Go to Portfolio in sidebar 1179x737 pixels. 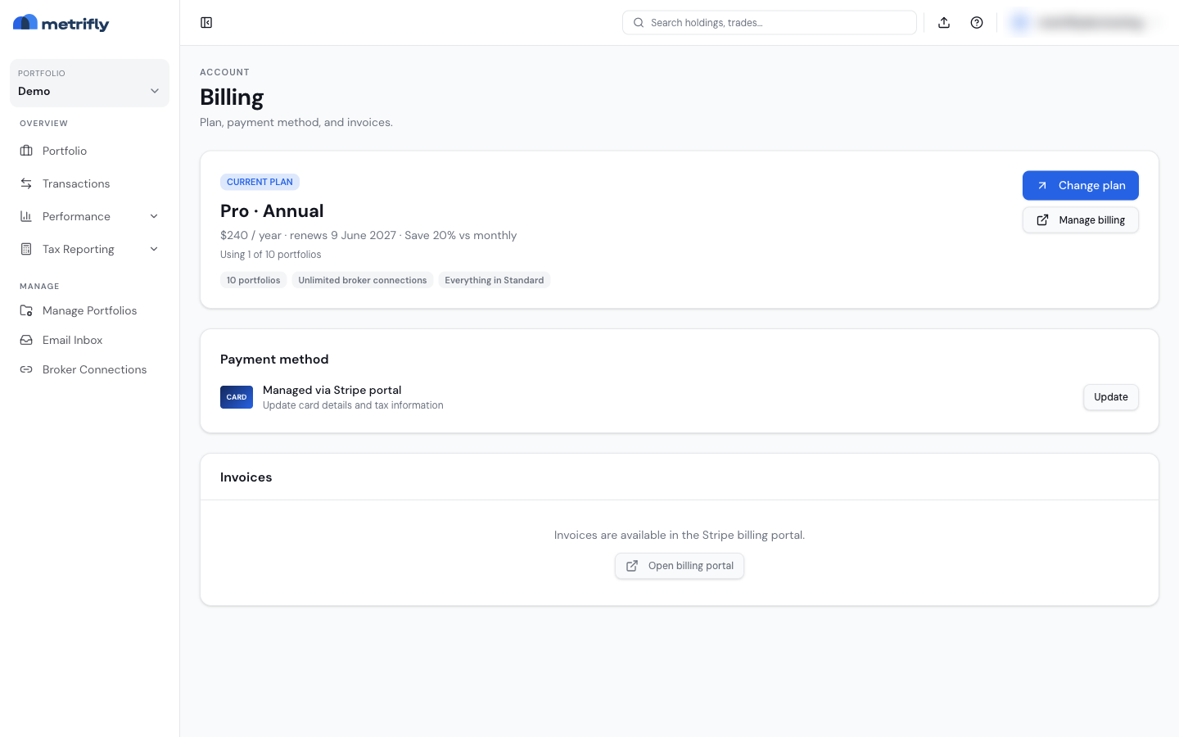click(x=89, y=151)
